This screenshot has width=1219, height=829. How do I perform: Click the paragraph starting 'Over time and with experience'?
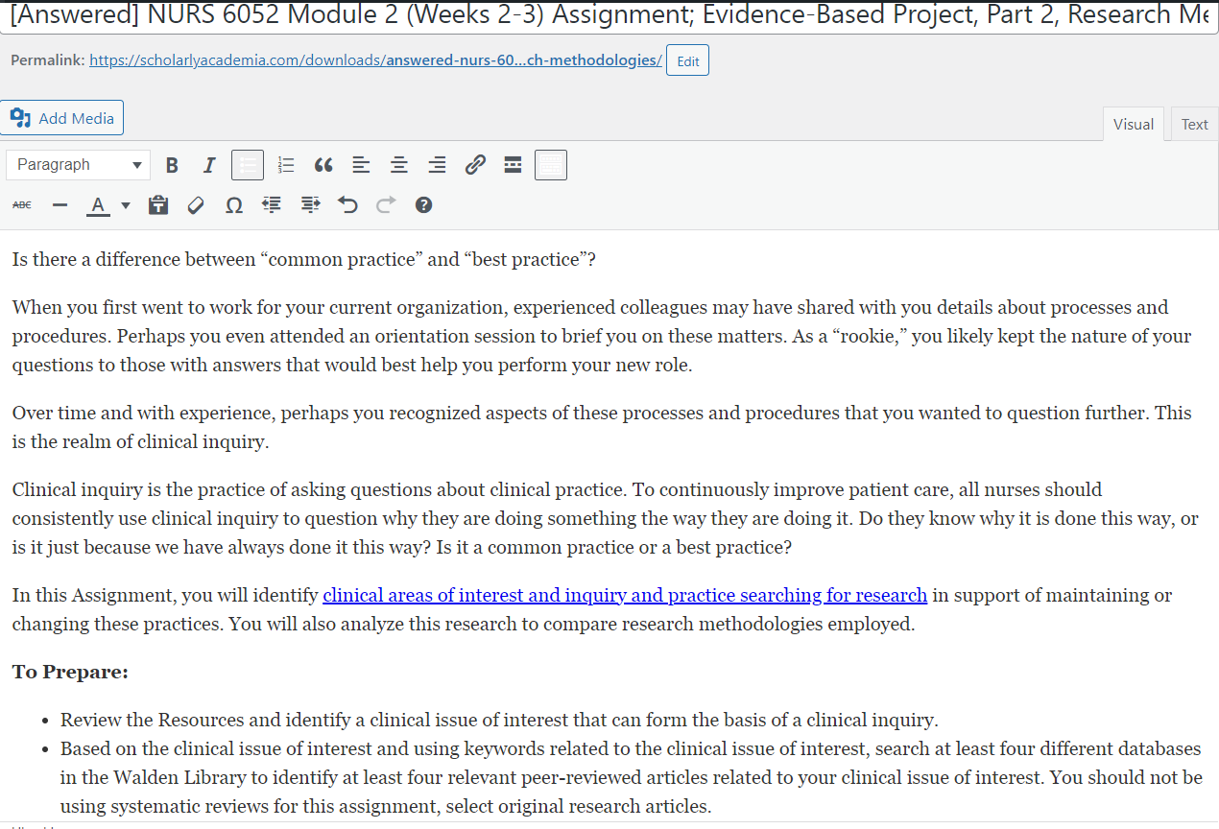tap(602, 427)
